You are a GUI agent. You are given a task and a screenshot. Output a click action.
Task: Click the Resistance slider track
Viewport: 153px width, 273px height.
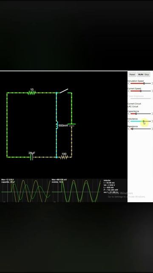pyautogui.click(x=141, y=129)
